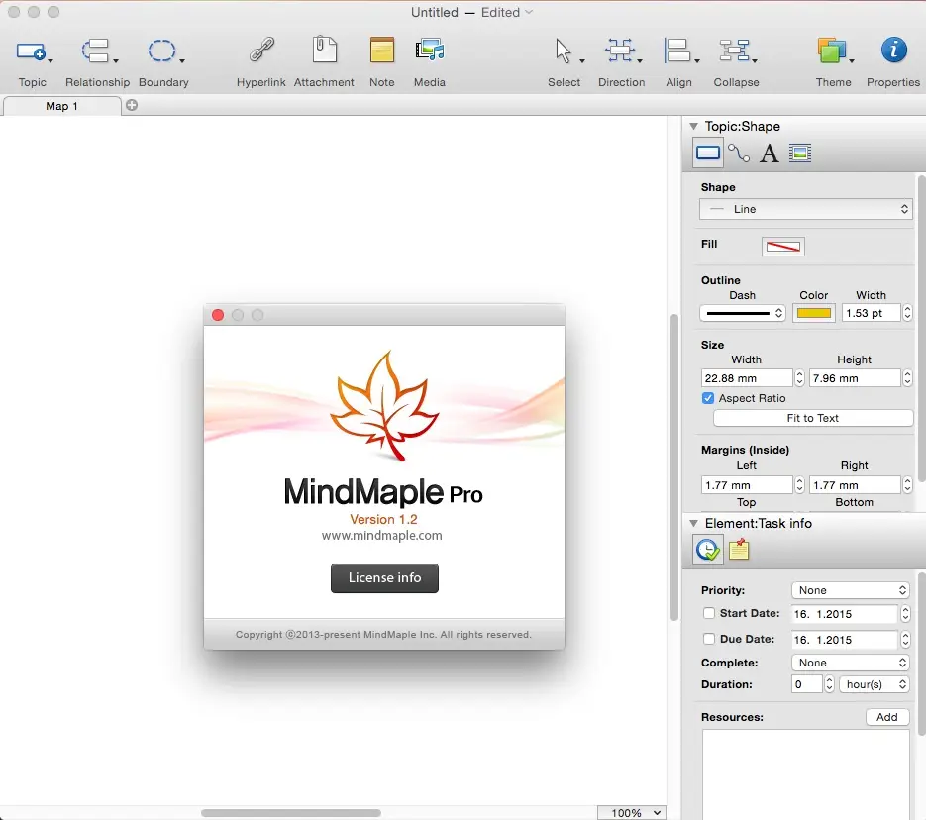This screenshot has width=926, height=820.
Task: Open the image tab icon in Topic panel
Action: 800,153
